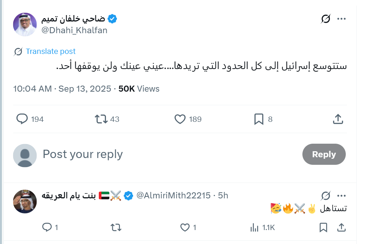Open the 50K Views count
This screenshot has height=244, width=365.
click(x=139, y=89)
